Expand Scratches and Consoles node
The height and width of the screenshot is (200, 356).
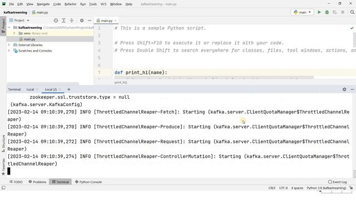click(9, 51)
